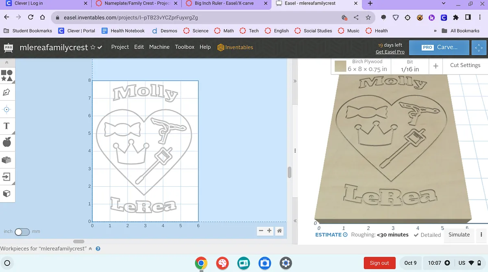Click Get Easel Pro link
Screen dimensions: 488x272
coord(390,52)
